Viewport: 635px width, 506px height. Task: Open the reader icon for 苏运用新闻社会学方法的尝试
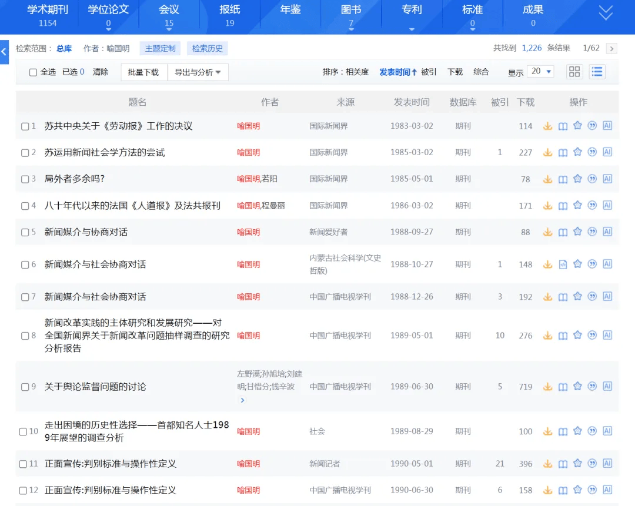tap(563, 153)
